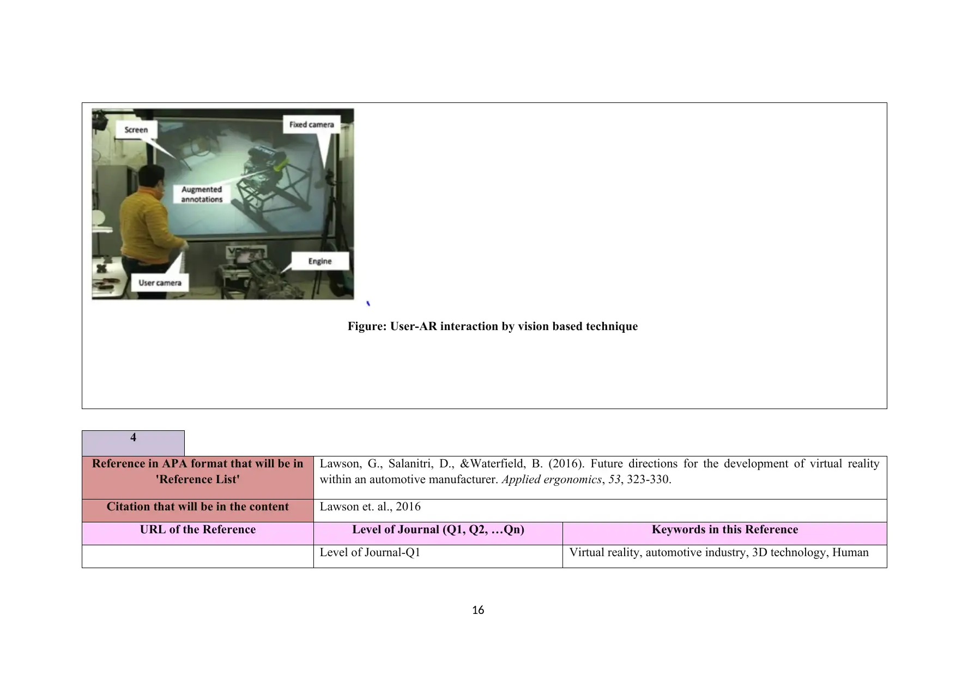The height and width of the screenshot is (676, 956).
Task: Click the keywords cell starting 'Virtual reality, automotive industry'
Action: [725, 556]
